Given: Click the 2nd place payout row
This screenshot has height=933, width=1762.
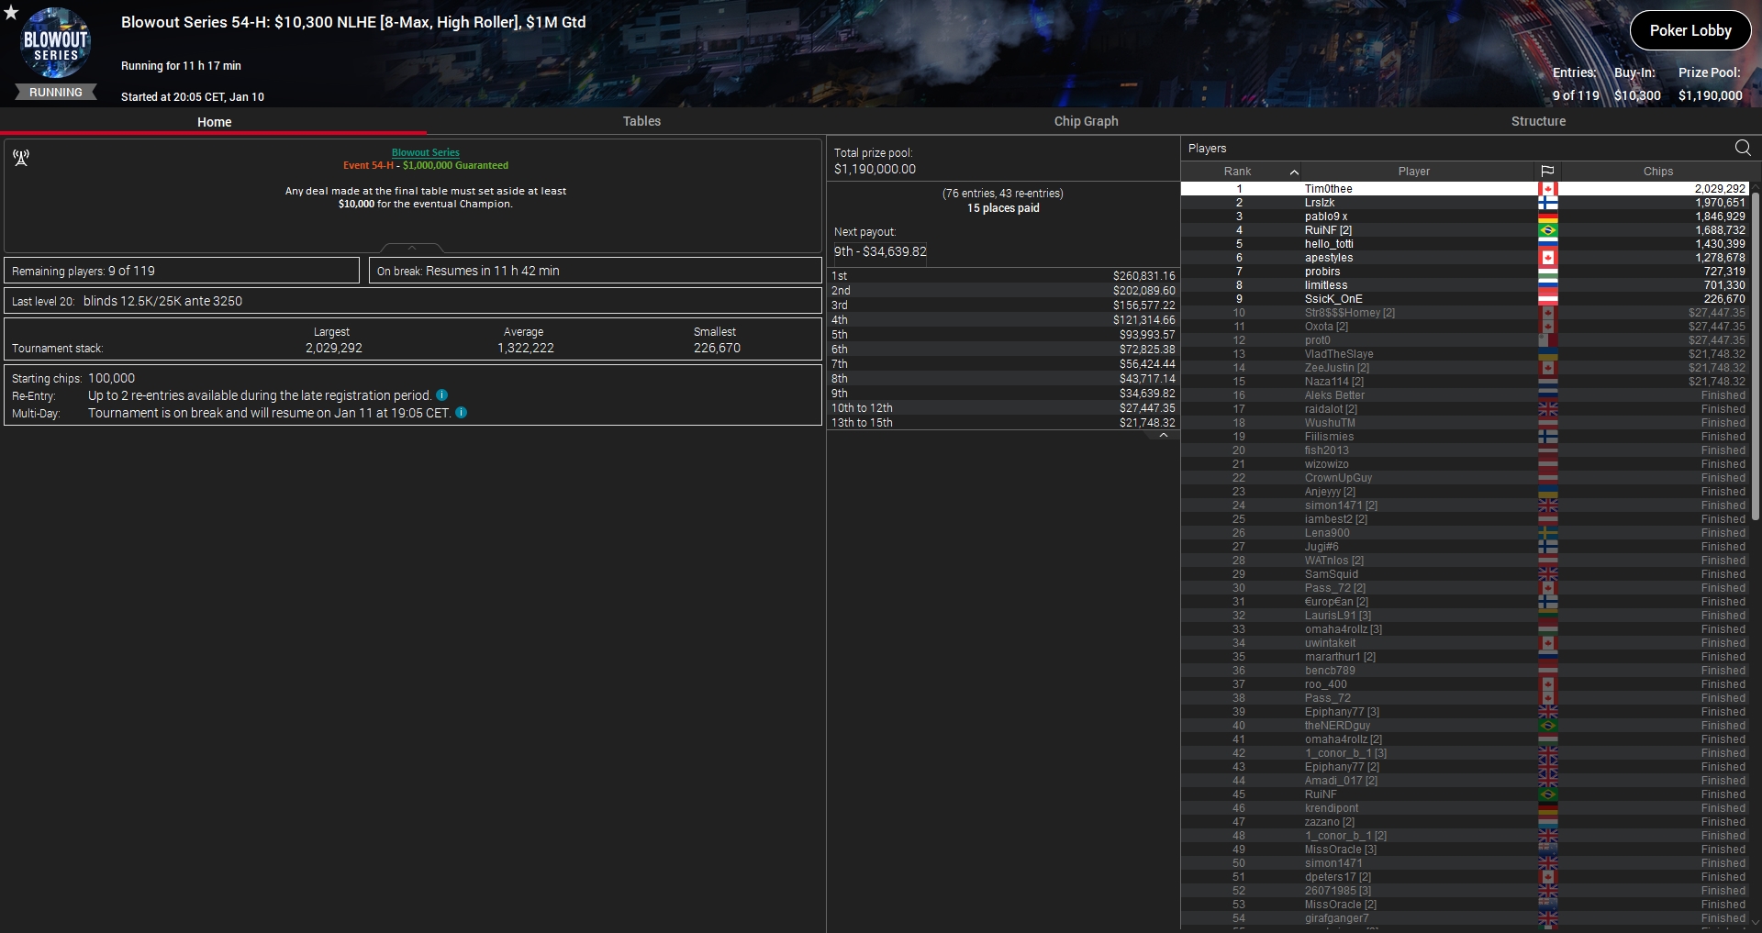Looking at the screenshot, I should coord(1003,291).
